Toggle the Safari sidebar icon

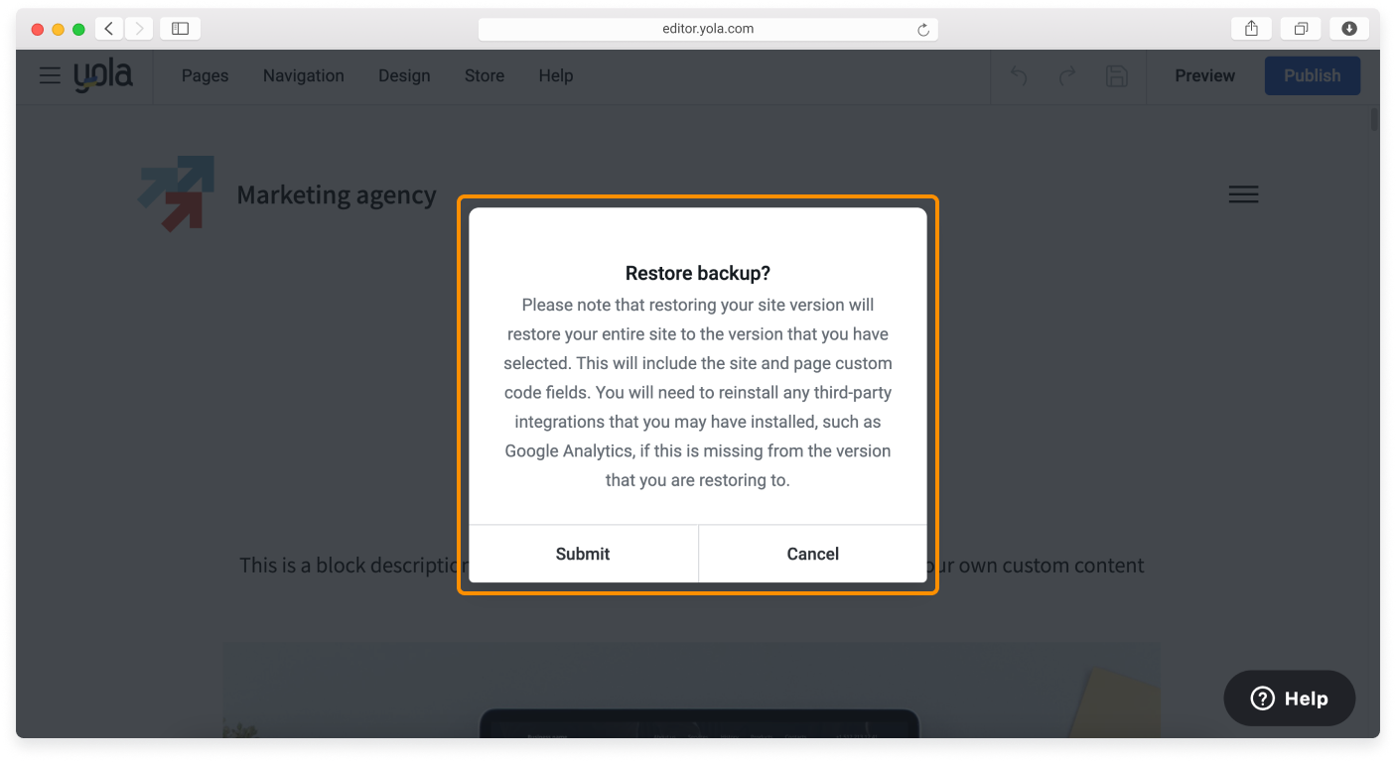[180, 28]
